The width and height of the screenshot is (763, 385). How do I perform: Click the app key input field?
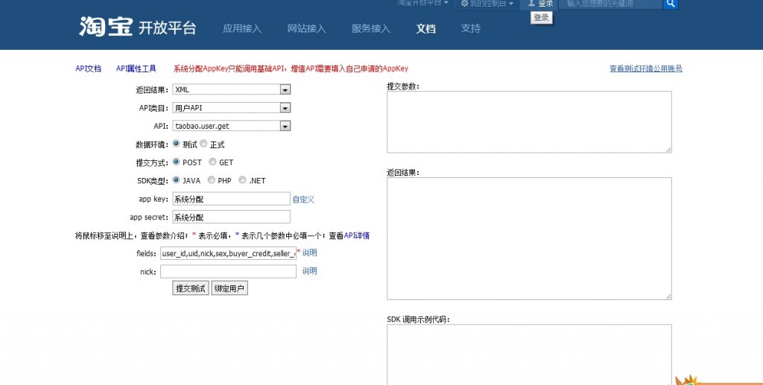[232, 199]
